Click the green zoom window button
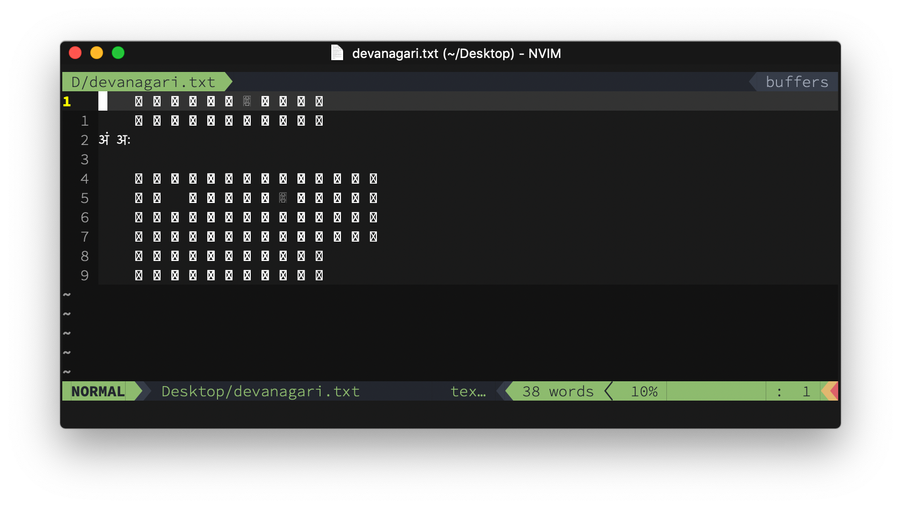 (118, 53)
